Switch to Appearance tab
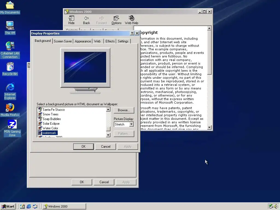 83,41
